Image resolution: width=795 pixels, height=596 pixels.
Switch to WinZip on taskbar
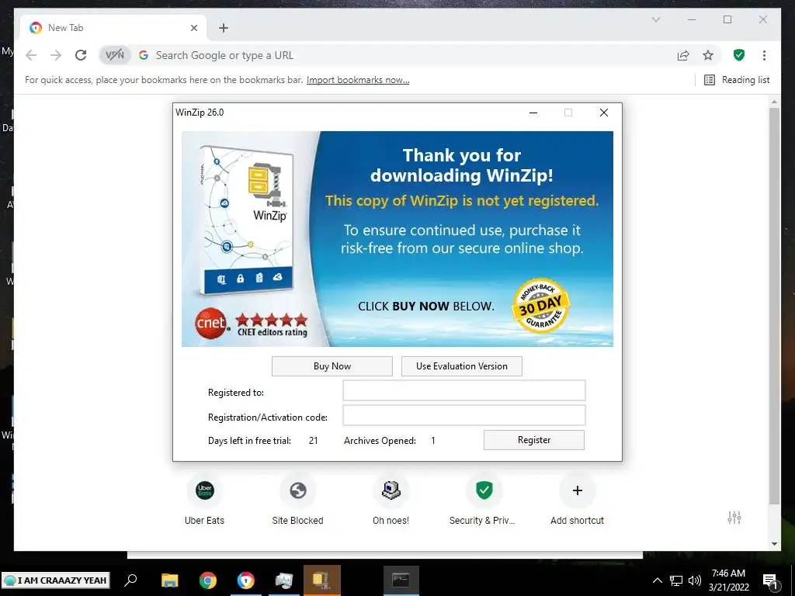pos(322,580)
